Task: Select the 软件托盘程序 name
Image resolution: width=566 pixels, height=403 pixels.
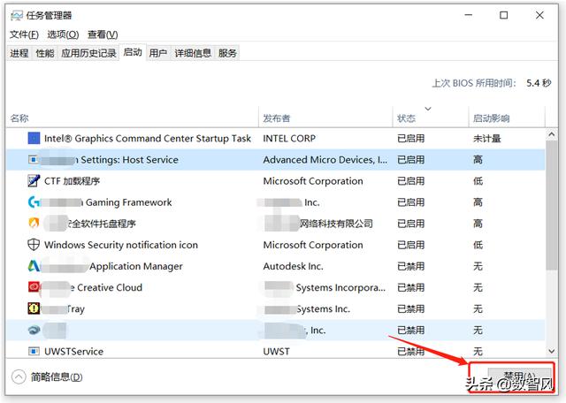Action: (x=103, y=224)
